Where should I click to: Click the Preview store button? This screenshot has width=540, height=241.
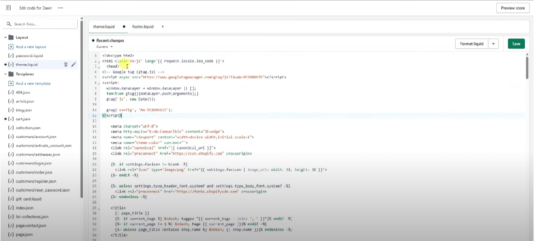512,8
